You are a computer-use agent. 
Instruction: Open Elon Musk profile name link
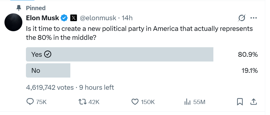[x=42, y=18]
